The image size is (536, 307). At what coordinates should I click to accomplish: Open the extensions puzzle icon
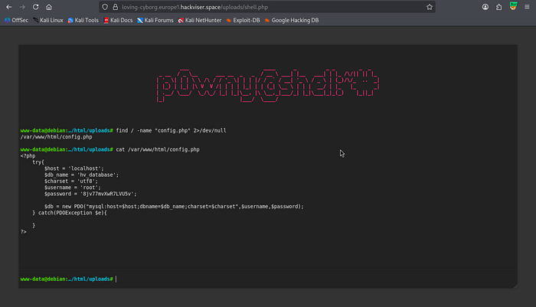coord(498,7)
